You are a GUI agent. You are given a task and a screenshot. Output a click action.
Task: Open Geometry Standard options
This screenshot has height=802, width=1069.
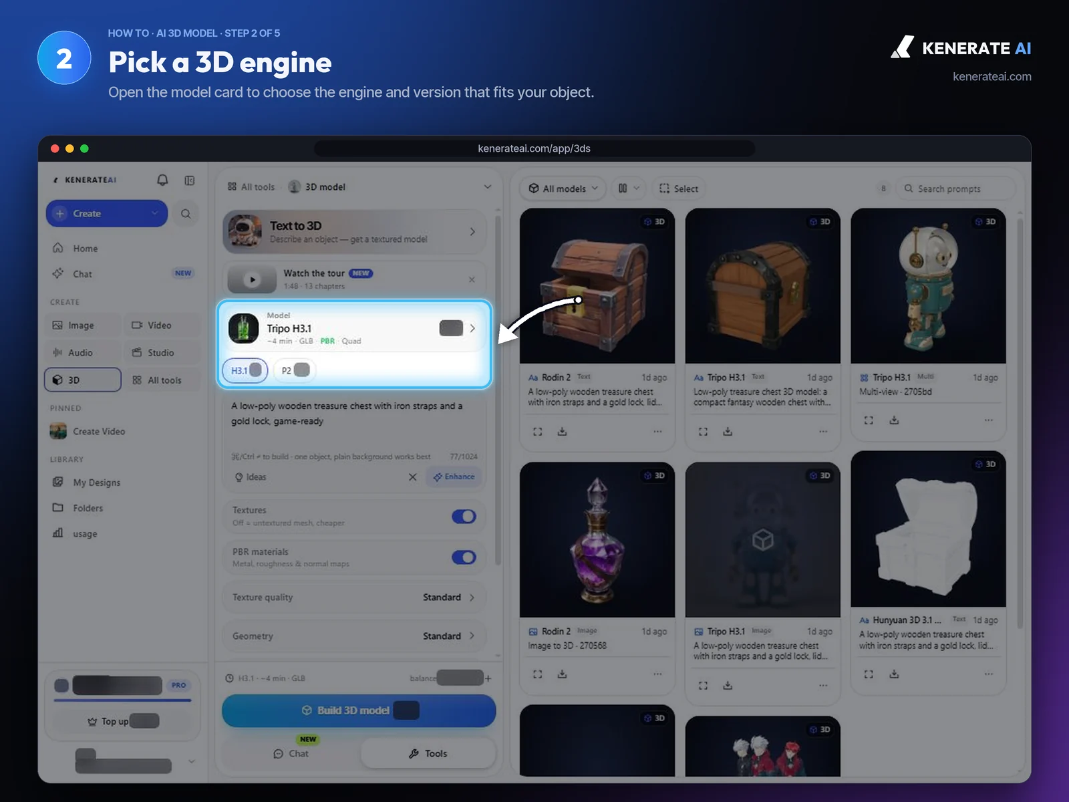tap(354, 636)
